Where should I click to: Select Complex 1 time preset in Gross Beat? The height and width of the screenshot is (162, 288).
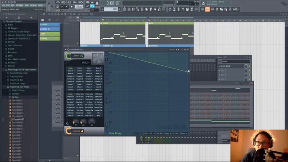point(70,76)
